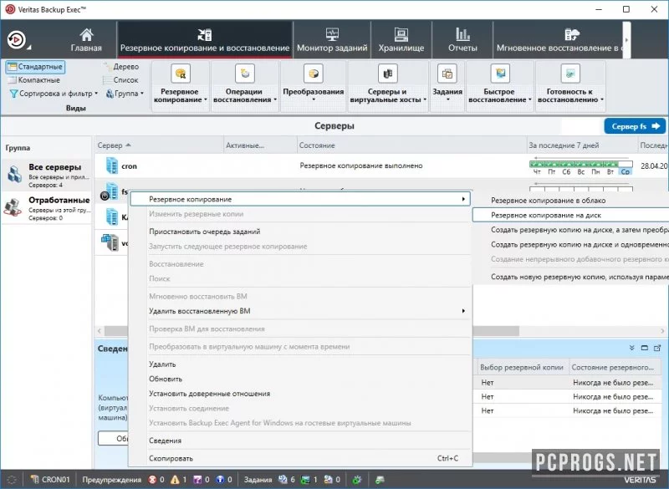669x489 pixels.
Task: Open the Отчеты tab
Action: [x=462, y=39]
